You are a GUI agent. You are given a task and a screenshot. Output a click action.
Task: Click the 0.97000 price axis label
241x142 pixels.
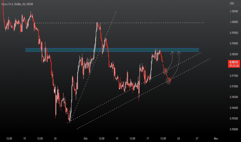click(x=234, y=86)
